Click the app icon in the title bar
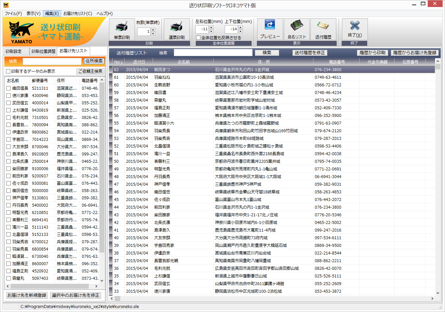This screenshot has width=445, height=312. click(x=6, y=5)
